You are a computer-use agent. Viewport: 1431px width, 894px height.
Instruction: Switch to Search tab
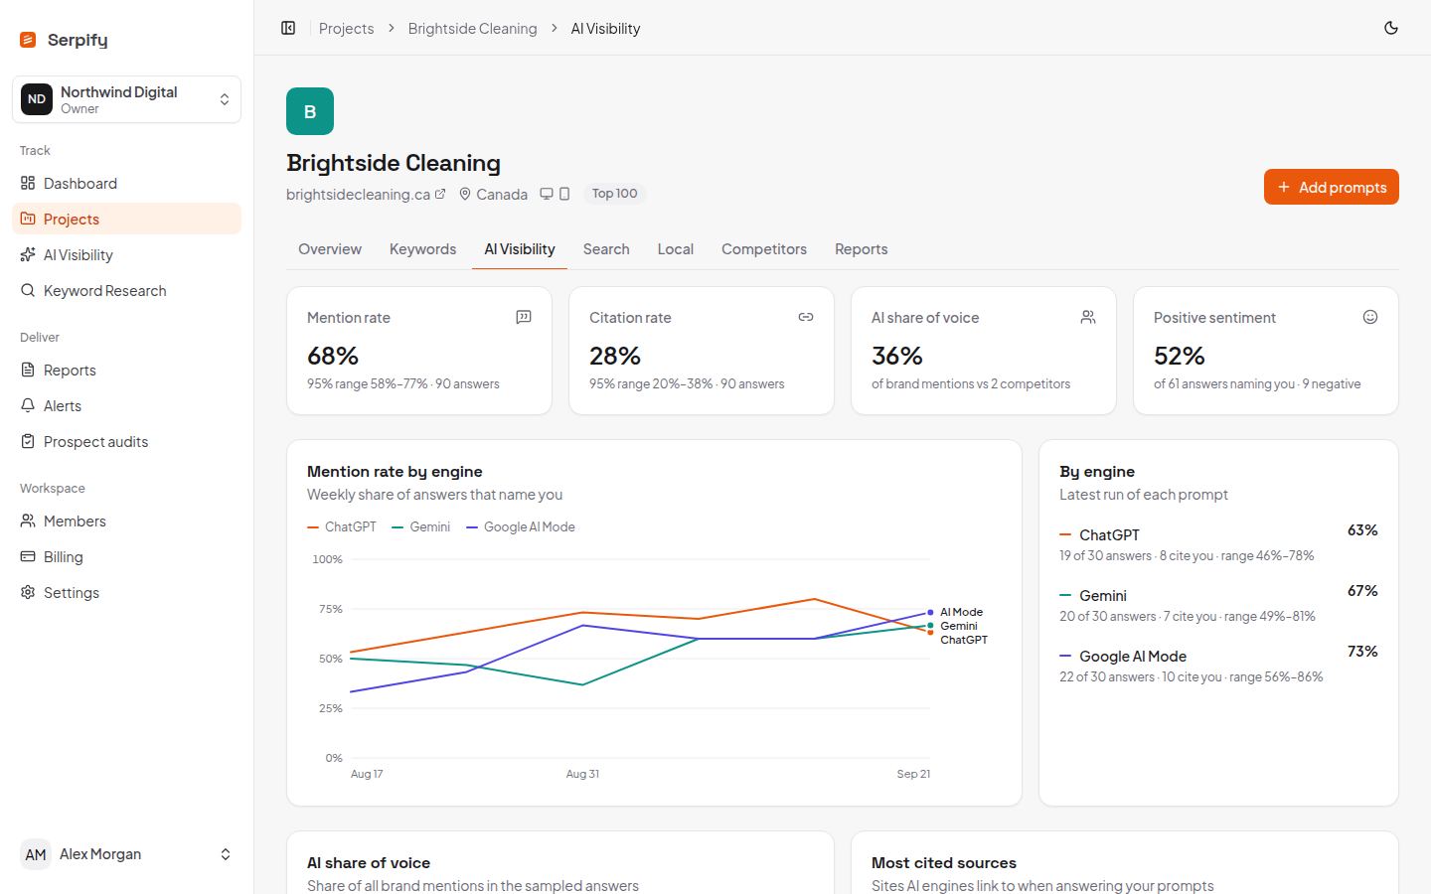[606, 249]
